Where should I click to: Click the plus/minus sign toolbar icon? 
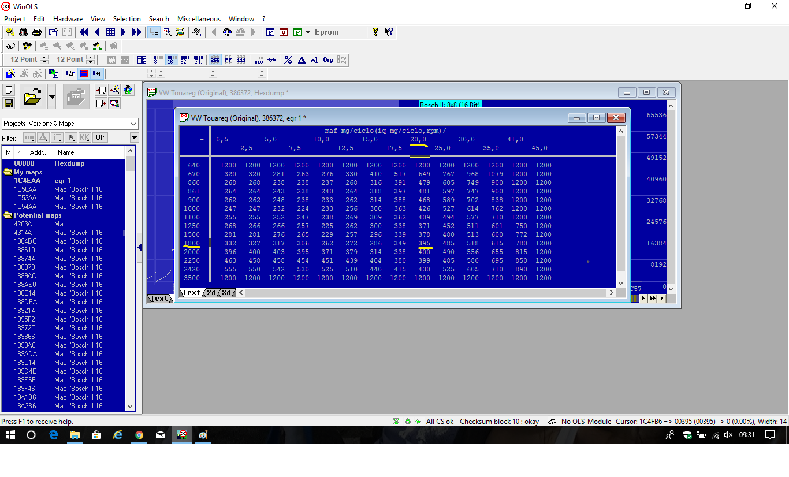pyautogui.click(x=271, y=59)
